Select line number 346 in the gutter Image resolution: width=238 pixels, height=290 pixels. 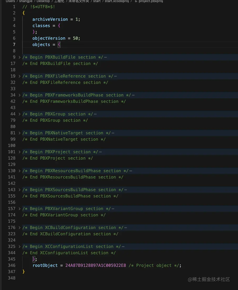tap(12, 265)
